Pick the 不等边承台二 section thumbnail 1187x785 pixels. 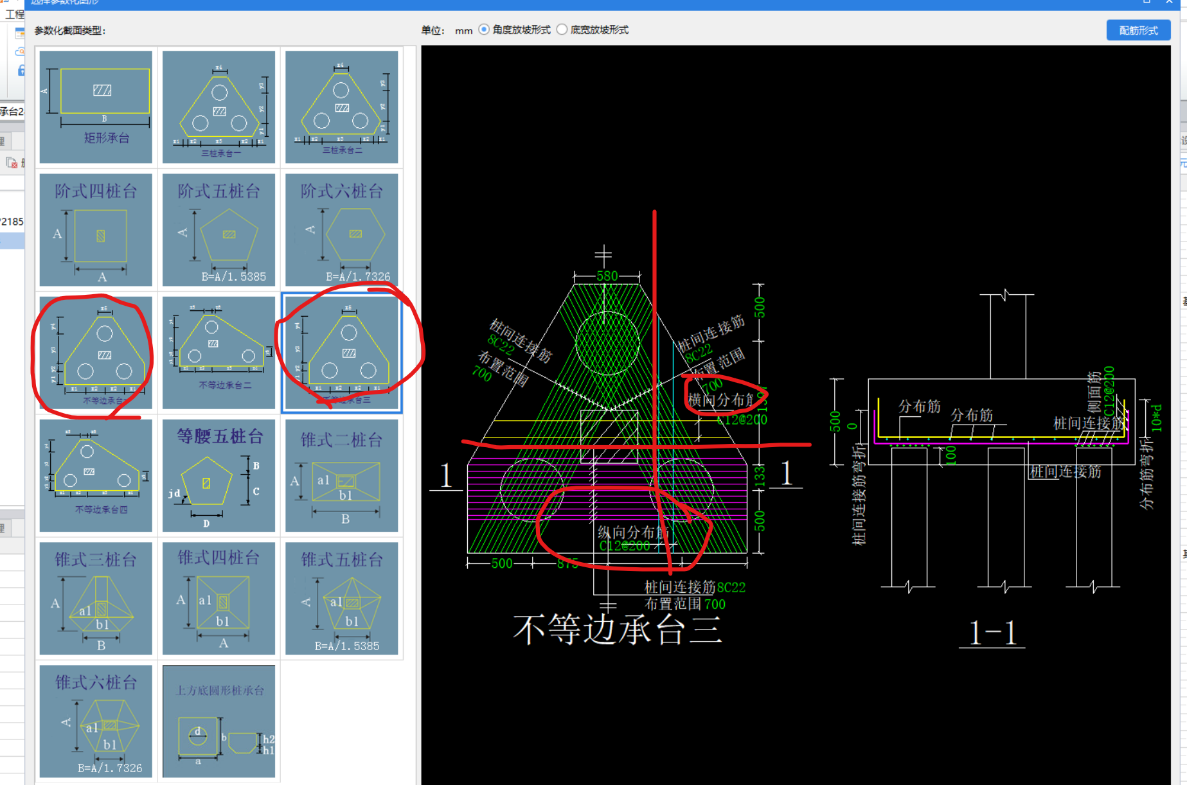pyautogui.click(x=219, y=352)
